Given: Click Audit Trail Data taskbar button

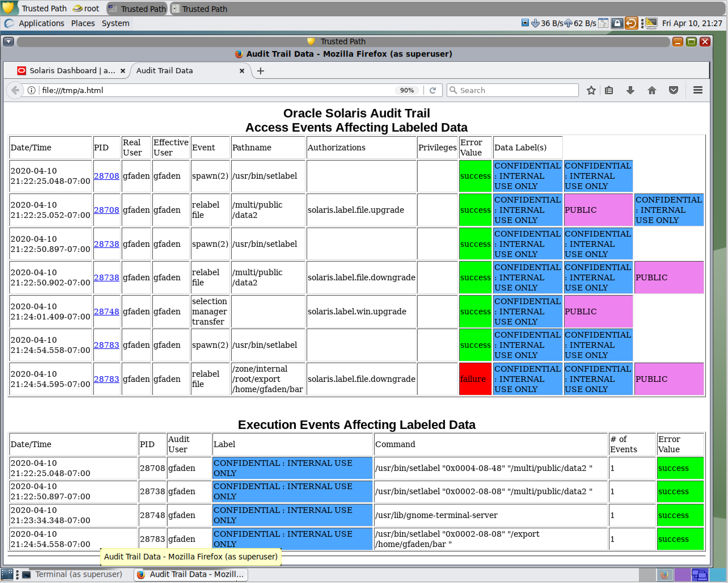Looking at the screenshot, I should point(191,574).
